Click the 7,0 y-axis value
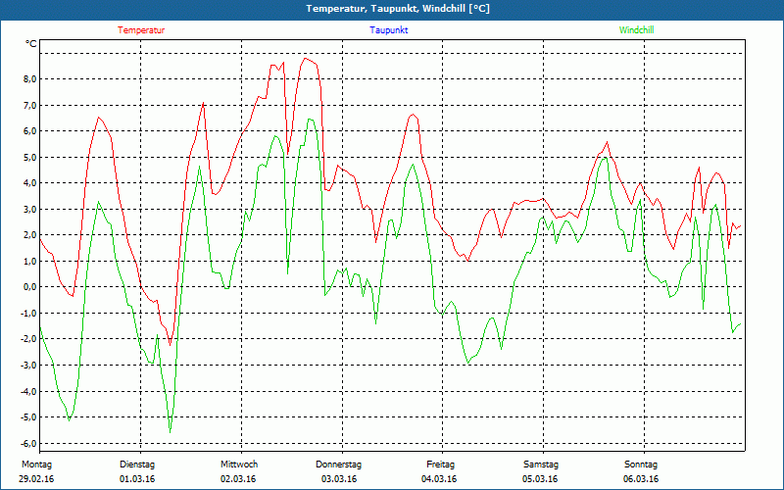The image size is (784, 490). coord(29,105)
